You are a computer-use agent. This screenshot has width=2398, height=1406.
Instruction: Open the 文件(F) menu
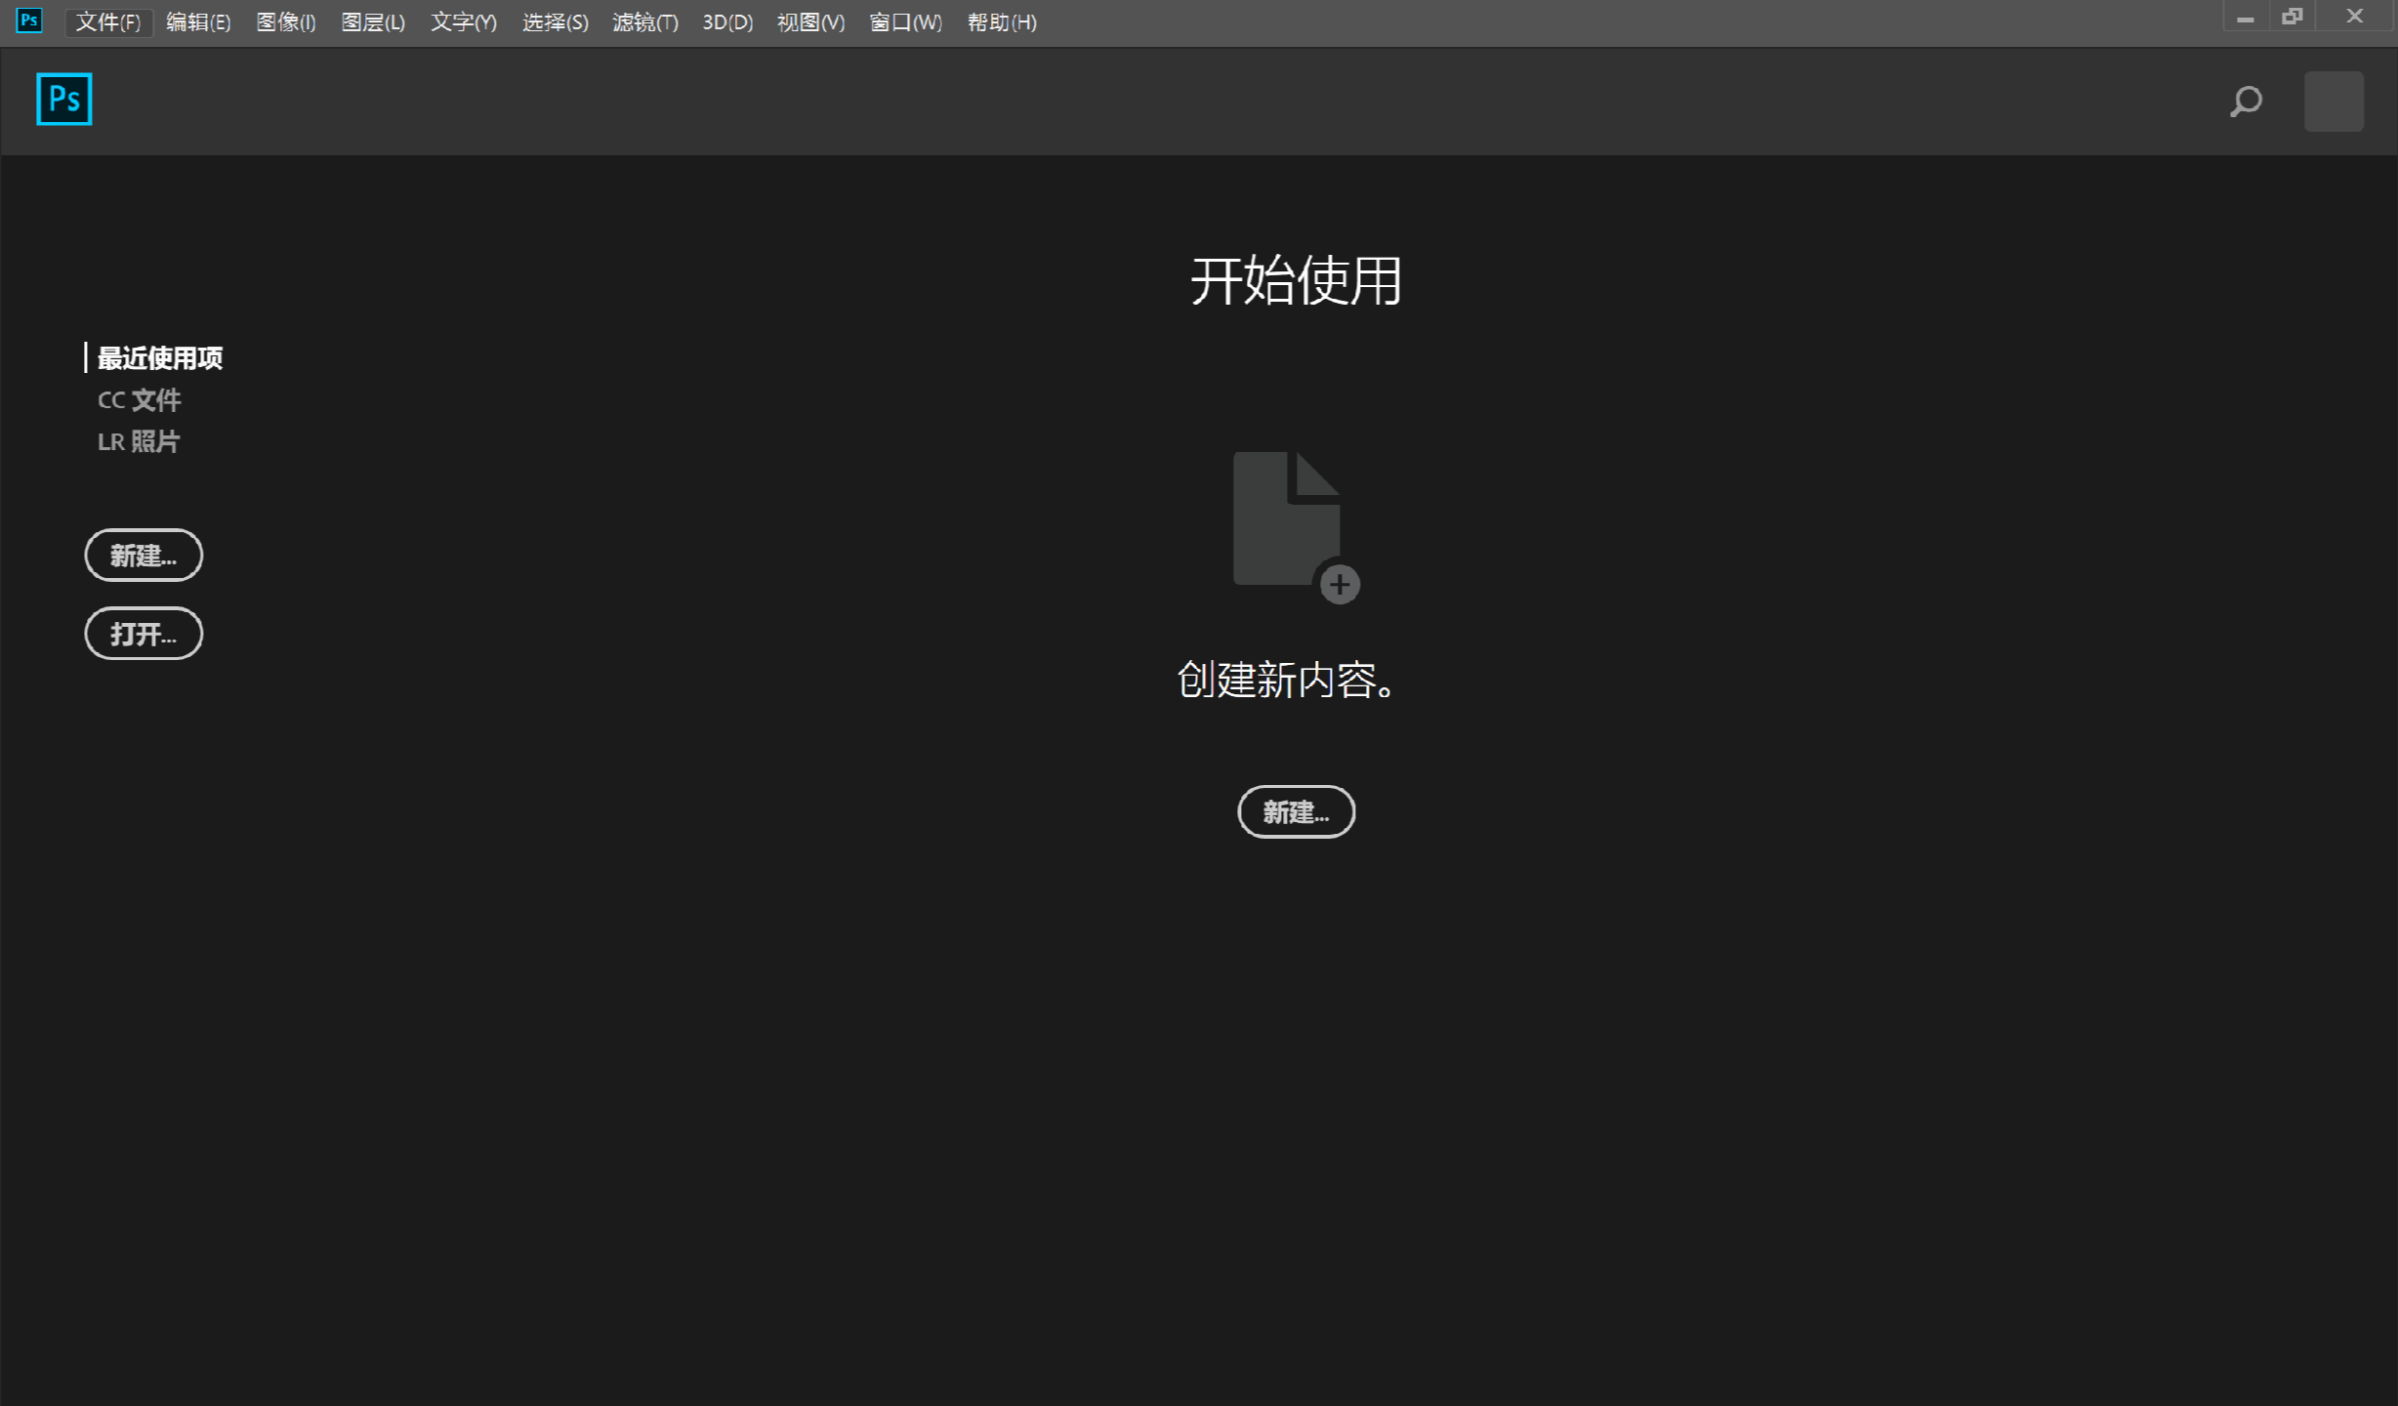(107, 21)
